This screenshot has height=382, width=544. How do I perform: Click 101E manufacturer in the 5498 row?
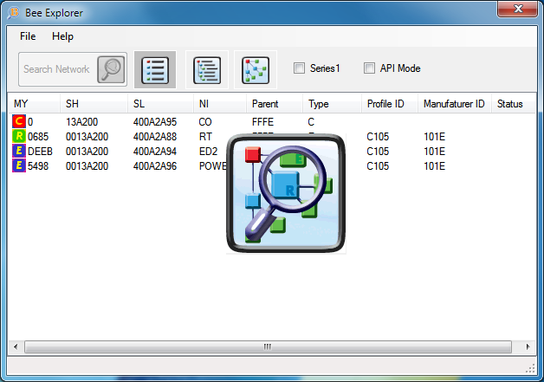pyautogui.click(x=434, y=166)
